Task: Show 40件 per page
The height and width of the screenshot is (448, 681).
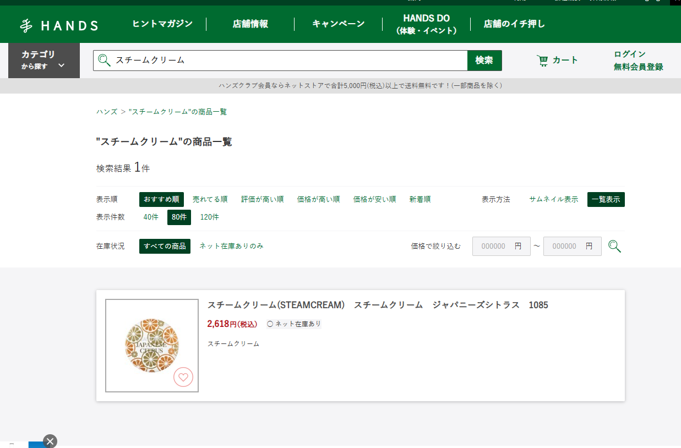Action: 151,217
